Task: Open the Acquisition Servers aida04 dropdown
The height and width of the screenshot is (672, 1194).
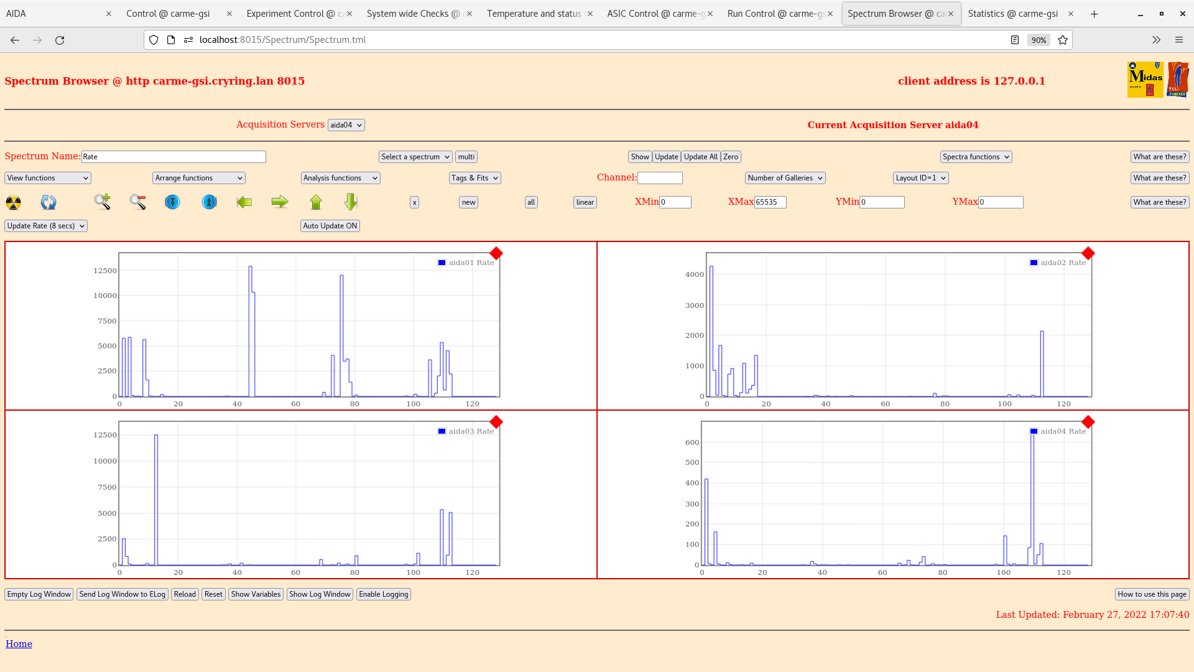Action: pos(346,125)
